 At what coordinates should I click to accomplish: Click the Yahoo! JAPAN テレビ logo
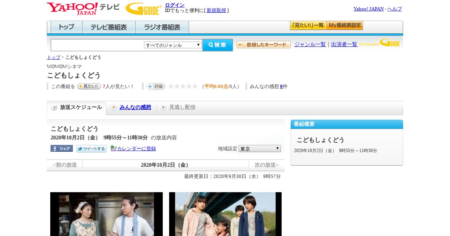click(83, 8)
